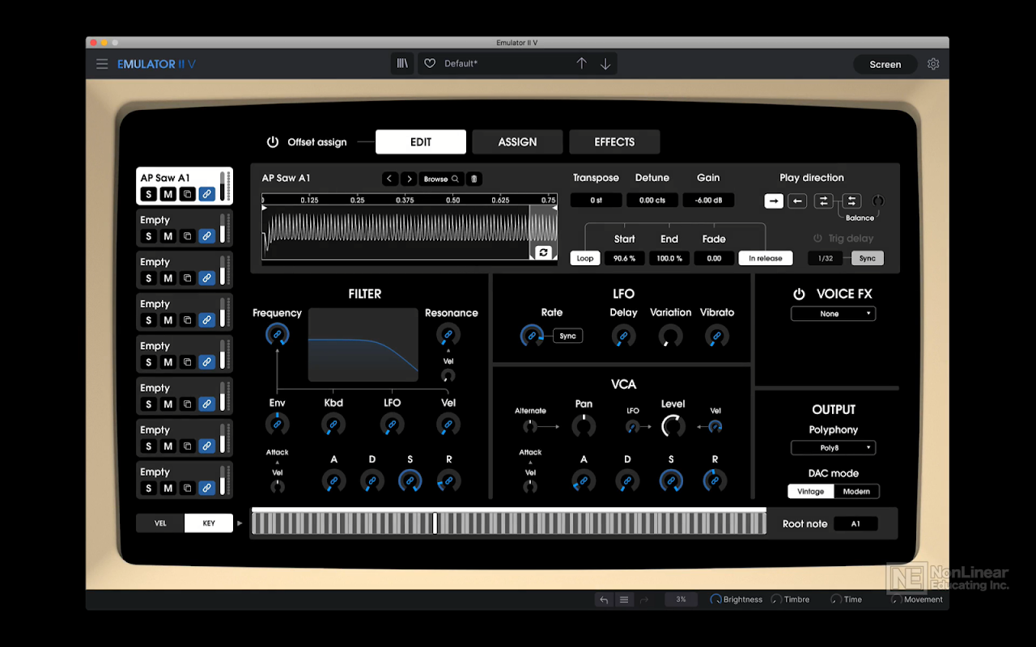Click the undo arrow in bottom bar
This screenshot has height=647, width=1036.
[604, 599]
